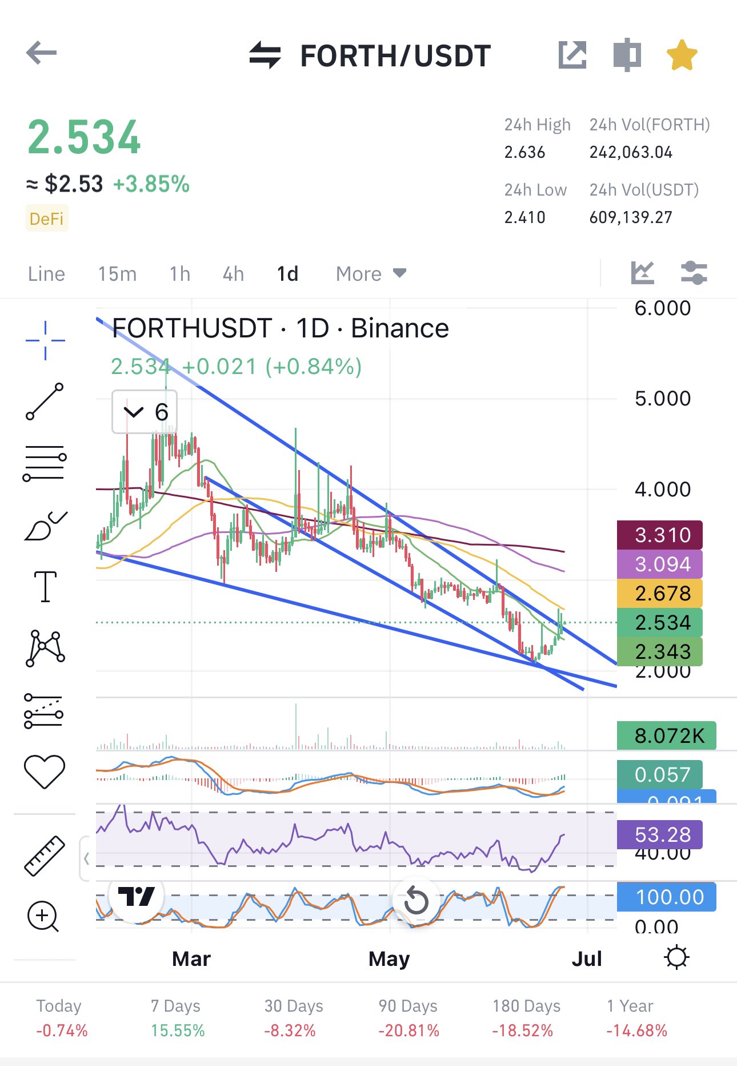Tap the large 2.534 last price
This screenshot has width=737, height=1066.
[x=84, y=137]
